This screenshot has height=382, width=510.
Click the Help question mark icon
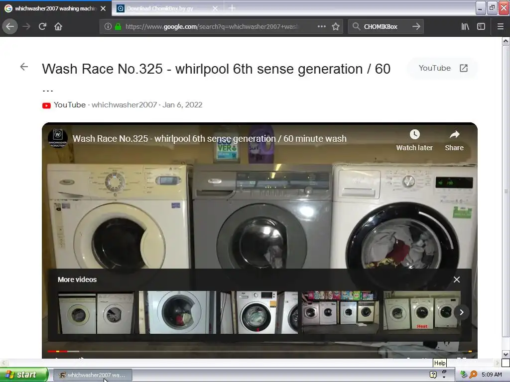433,375
